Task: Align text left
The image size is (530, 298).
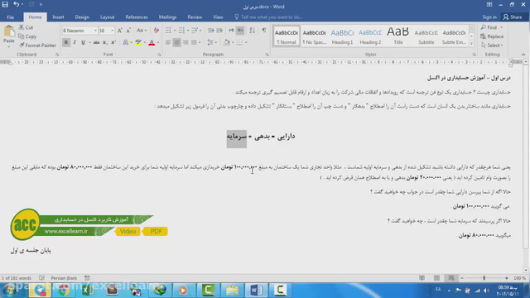Action: pyautogui.click(x=168, y=42)
